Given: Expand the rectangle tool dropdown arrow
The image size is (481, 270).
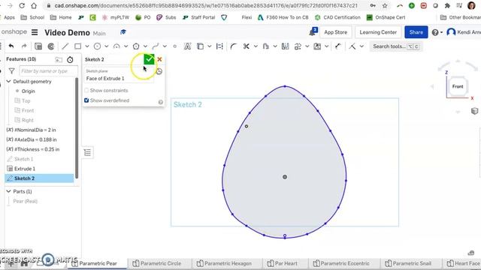Looking at the screenshot, I should (87, 46).
